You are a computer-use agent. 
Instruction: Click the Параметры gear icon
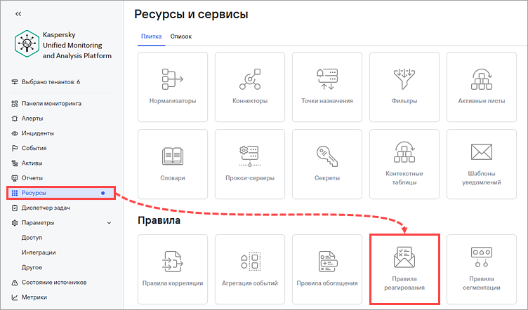pyautogui.click(x=15, y=222)
